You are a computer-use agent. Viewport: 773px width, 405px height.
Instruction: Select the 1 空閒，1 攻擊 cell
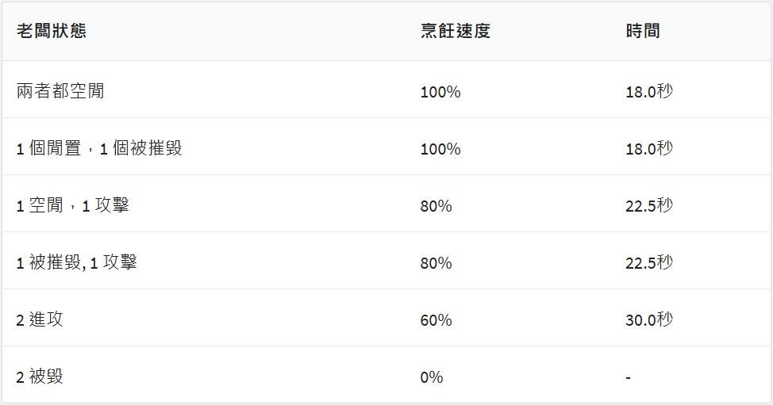click(72, 205)
